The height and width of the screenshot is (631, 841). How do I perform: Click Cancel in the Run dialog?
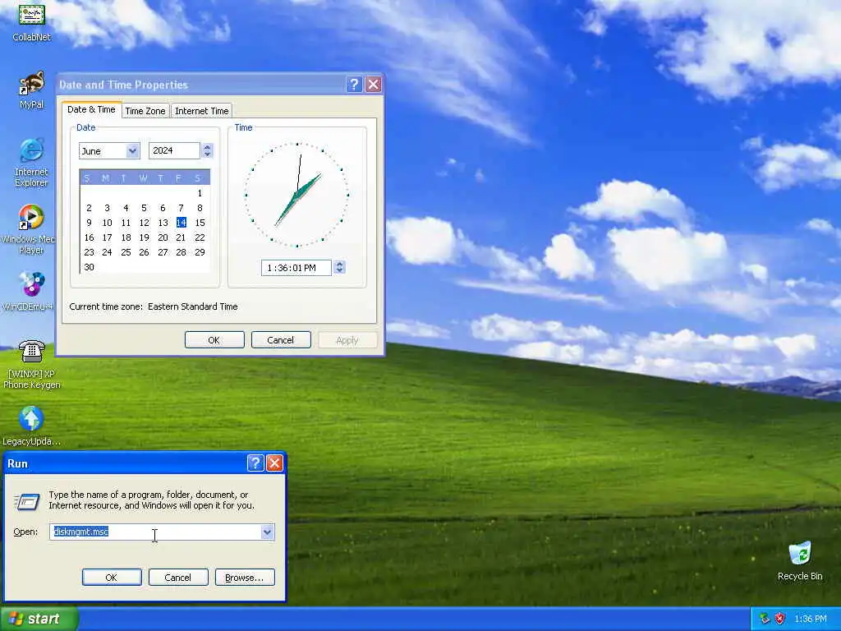[177, 578]
